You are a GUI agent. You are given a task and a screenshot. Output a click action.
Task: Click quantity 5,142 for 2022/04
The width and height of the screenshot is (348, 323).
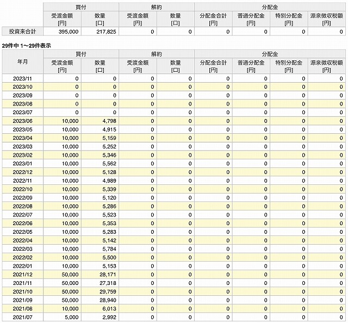tap(109, 240)
